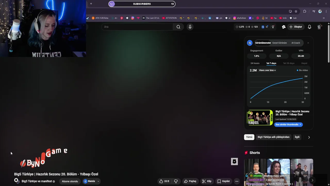This screenshot has width=330, height=186.
Task: Collapse the vidIQ panel chevron
Action: pos(308,43)
